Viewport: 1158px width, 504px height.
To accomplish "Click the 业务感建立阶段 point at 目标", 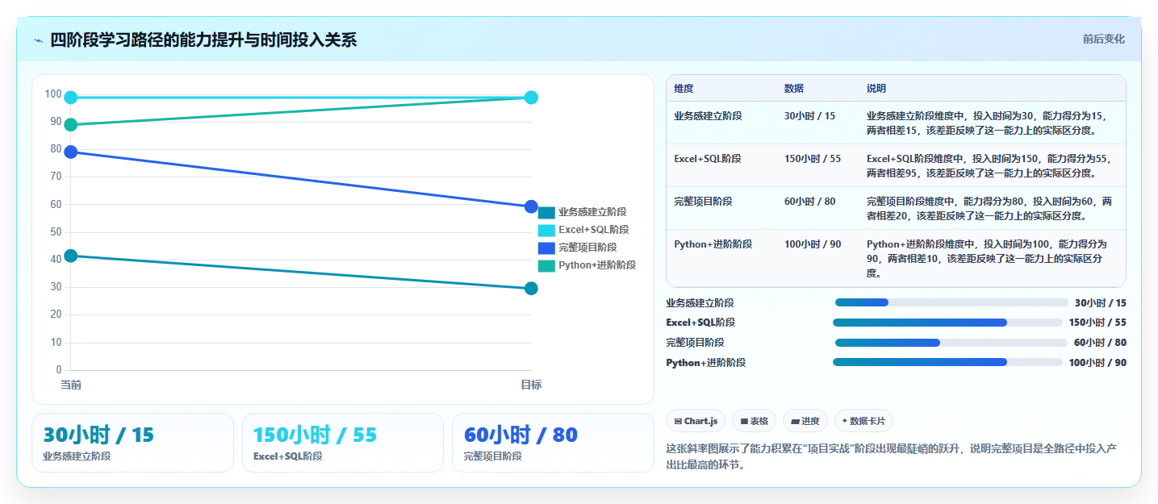I will 531,289.
